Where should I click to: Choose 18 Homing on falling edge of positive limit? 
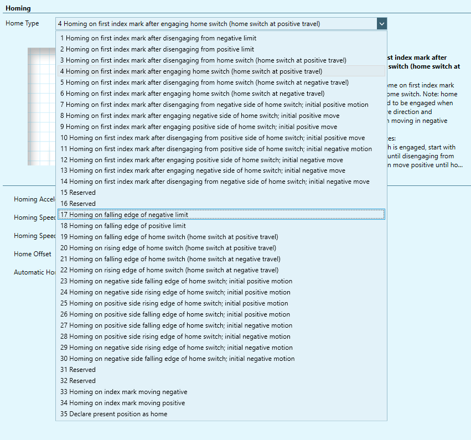tap(221, 226)
